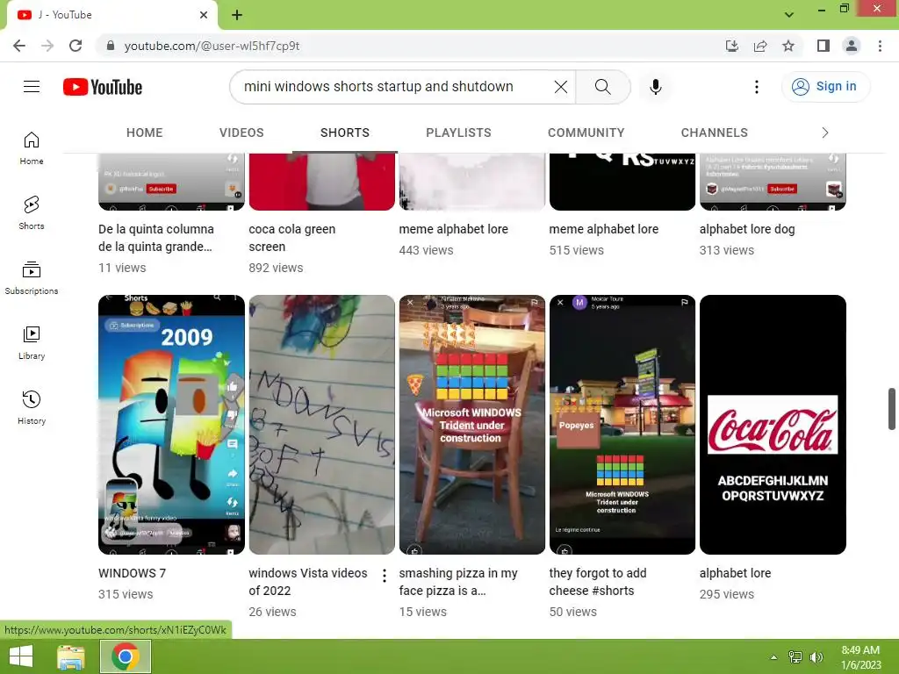Click 'they forgot to add cheese #shorts' title

click(x=597, y=582)
